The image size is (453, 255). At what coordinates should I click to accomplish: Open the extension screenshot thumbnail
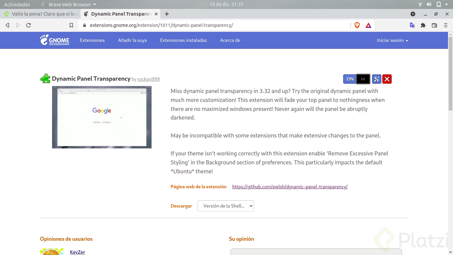point(102,117)
